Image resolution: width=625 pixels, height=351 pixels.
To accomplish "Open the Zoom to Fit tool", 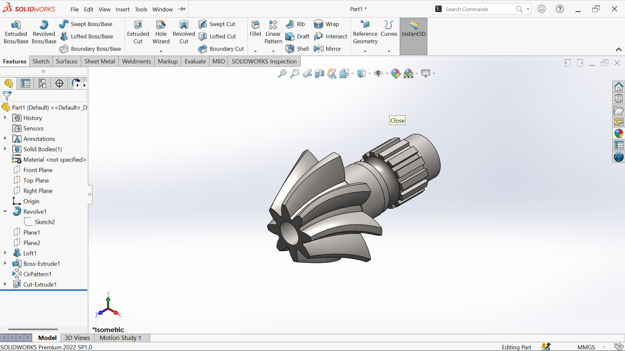I will pyautogui.click(x=282, y=74).
